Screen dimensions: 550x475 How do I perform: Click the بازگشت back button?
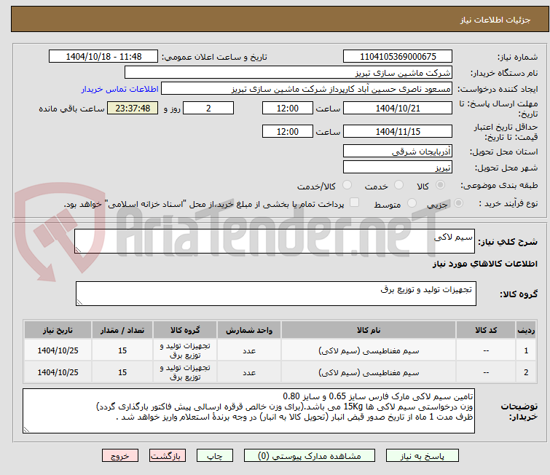(x=168, y=456)
